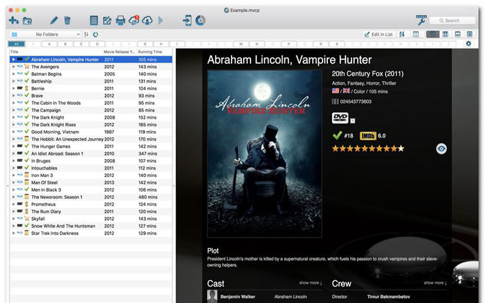Open the column chooser icon
This screenshot has width=485, height=303.
pos(416,35)
